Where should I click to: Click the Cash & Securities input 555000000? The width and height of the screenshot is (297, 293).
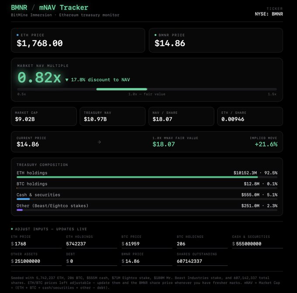click(x=257, y=244)
